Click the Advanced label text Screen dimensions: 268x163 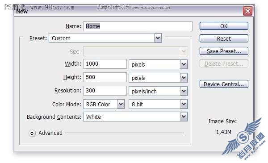(50, 133)
